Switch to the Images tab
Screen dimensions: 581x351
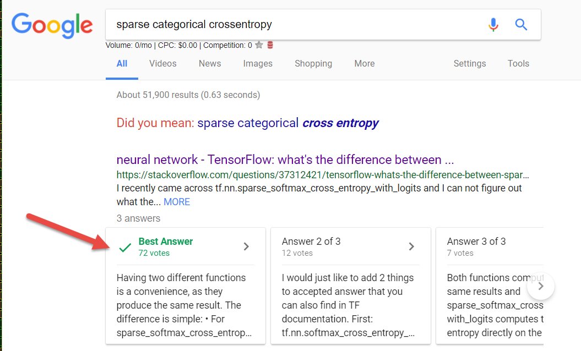click(x=258, y=63)
